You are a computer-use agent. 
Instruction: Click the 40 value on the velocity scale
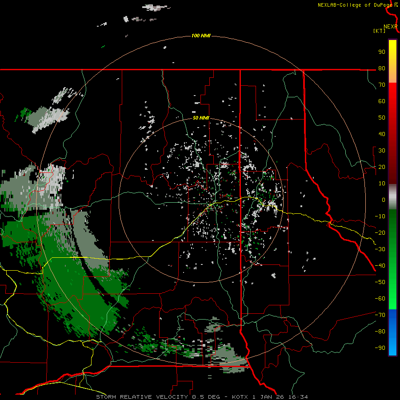[382, 134]
